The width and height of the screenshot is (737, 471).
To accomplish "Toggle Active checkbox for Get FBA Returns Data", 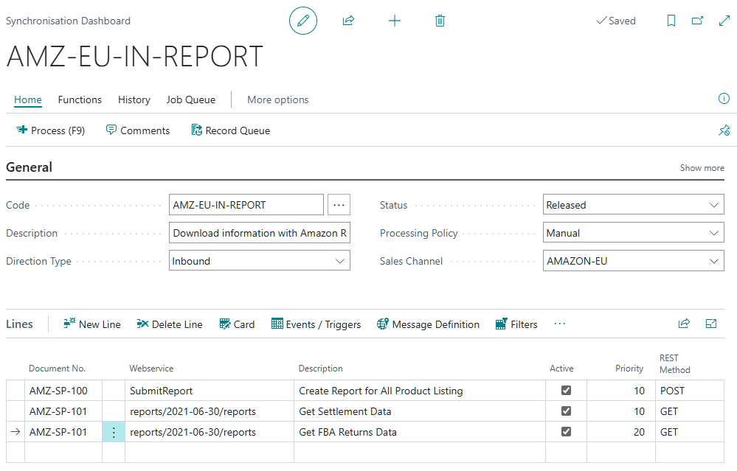I will coord(566,431).
